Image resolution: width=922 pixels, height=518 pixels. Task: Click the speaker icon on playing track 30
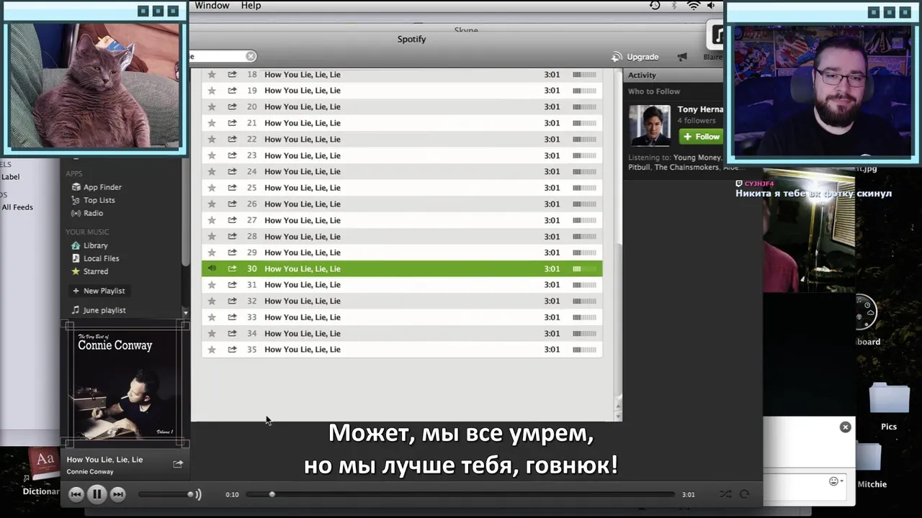(212, 268)
